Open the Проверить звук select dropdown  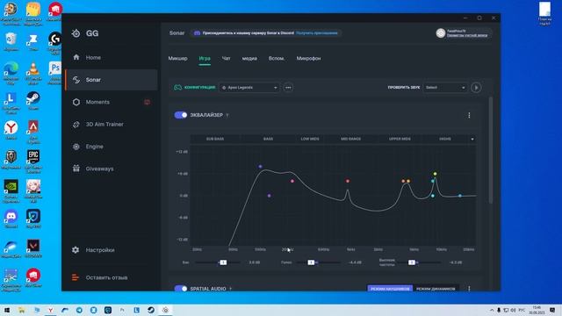point(445,88)
